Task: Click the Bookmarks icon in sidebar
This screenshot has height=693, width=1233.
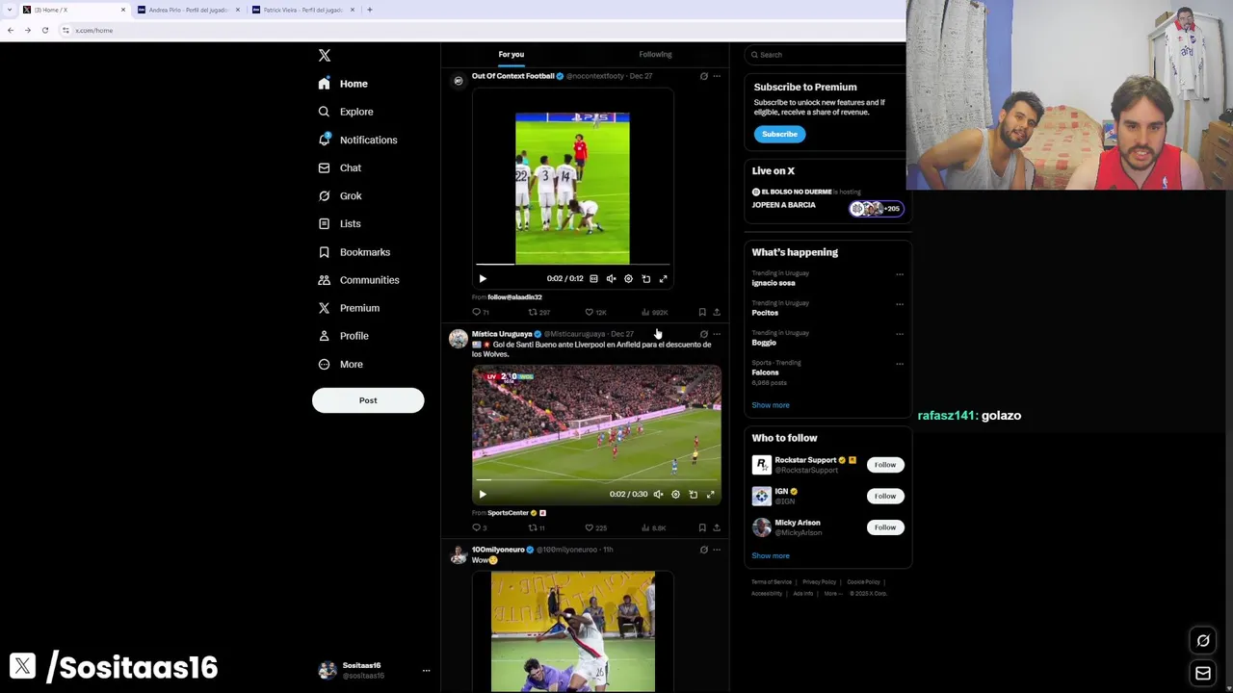Action: point(324,252)
